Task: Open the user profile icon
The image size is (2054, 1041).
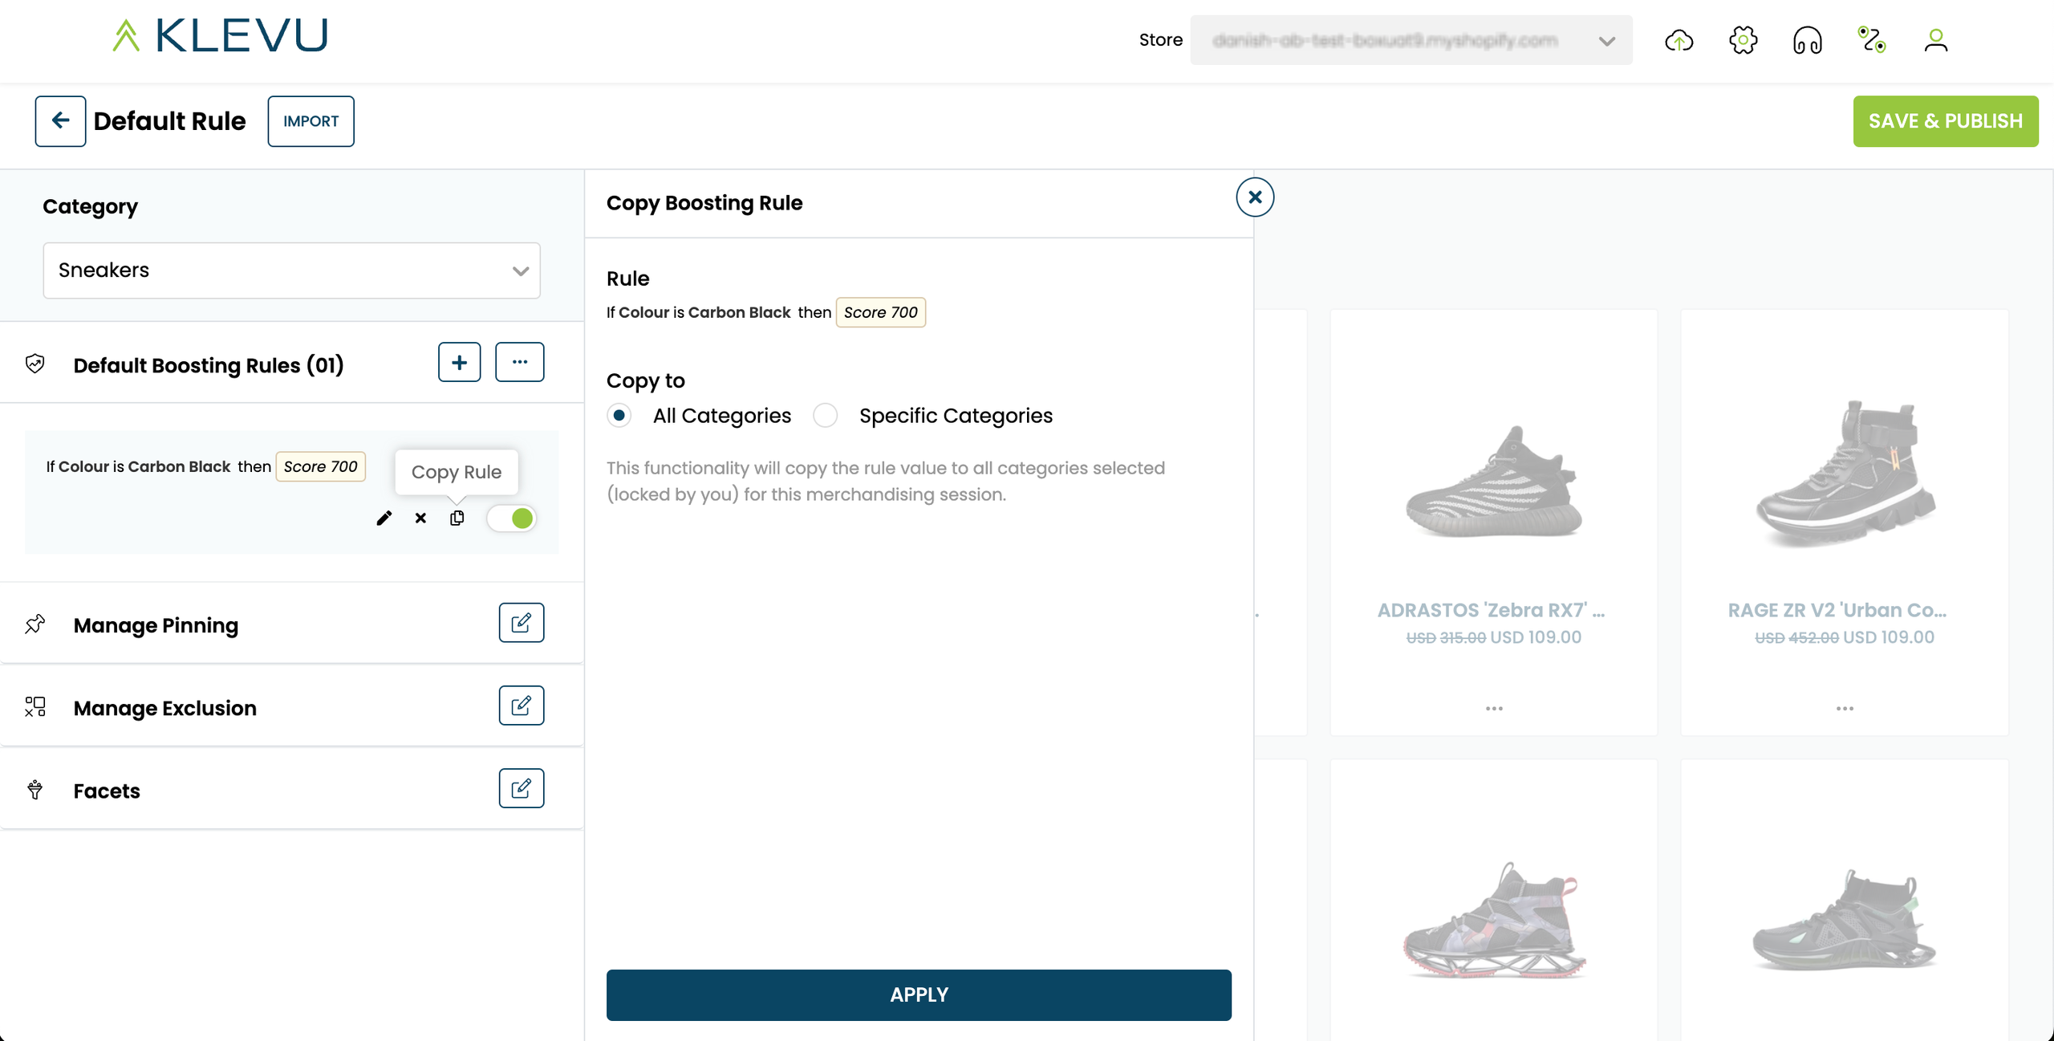Action: tap(1935, 40)
